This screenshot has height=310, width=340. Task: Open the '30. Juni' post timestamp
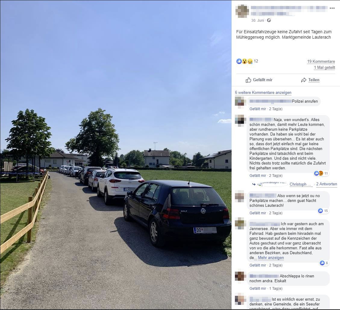[x=257, y=21]
